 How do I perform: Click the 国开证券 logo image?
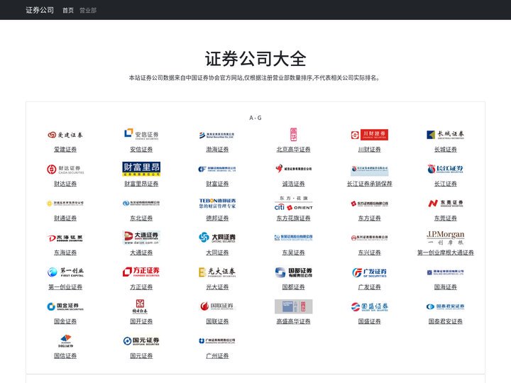click(x=141, y=307)
